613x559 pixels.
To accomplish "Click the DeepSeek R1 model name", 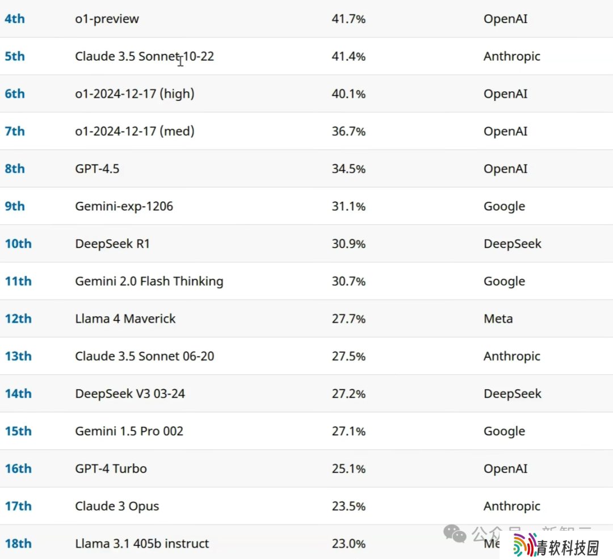I will click(x=112, y=244).
